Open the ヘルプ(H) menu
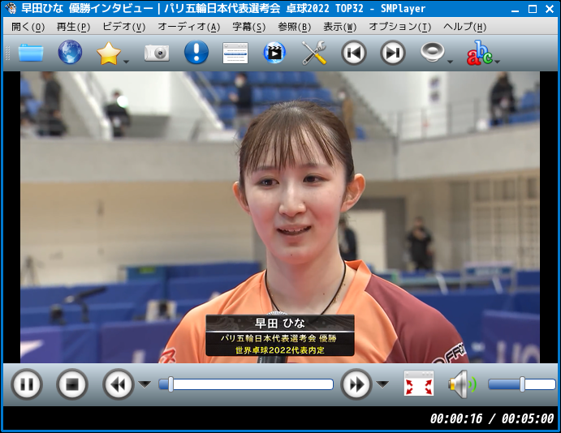This screenshot has width=561, height=433. [464, 27]
